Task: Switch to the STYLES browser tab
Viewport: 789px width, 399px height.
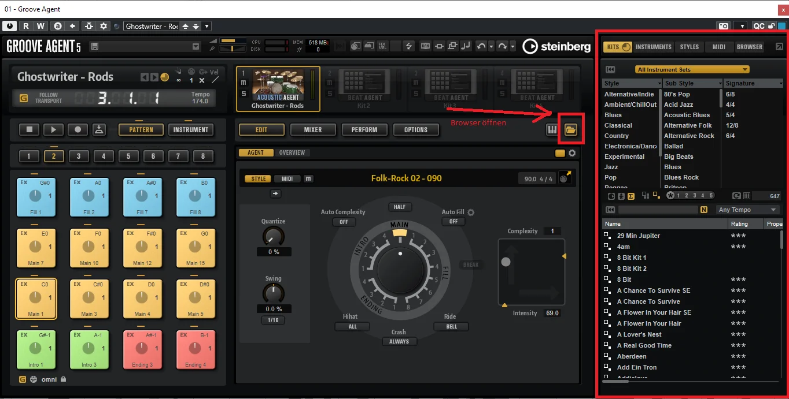Action: point(690,47)
